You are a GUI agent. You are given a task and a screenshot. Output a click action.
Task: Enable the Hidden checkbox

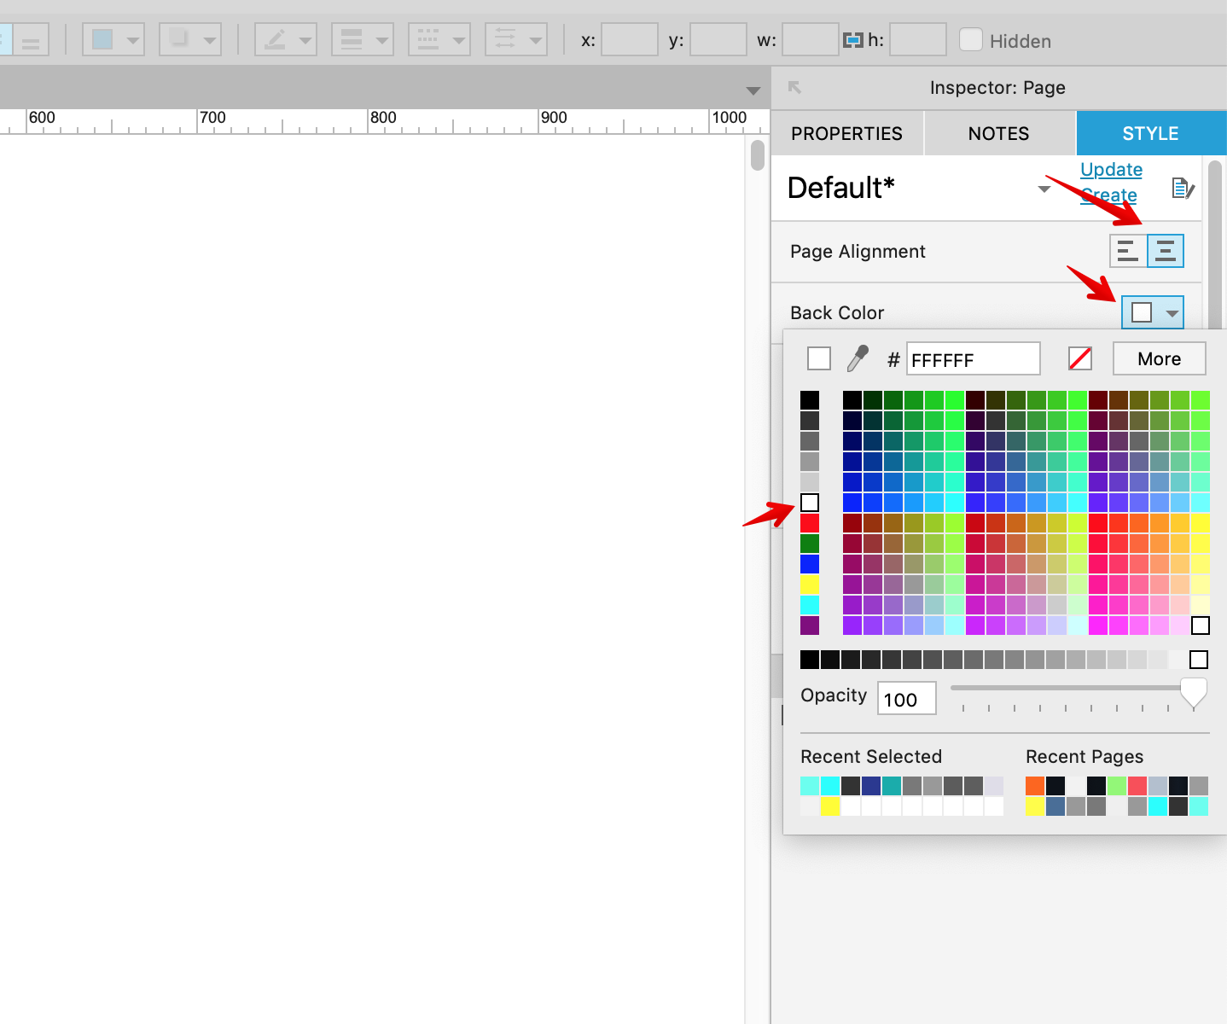point(971,39)
